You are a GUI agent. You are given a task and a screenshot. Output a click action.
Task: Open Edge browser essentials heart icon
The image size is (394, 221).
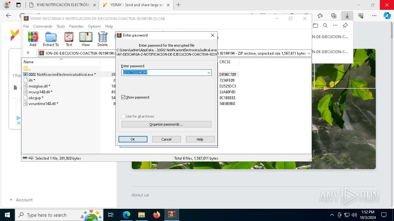pyautogui.click(x=361, y=16)
